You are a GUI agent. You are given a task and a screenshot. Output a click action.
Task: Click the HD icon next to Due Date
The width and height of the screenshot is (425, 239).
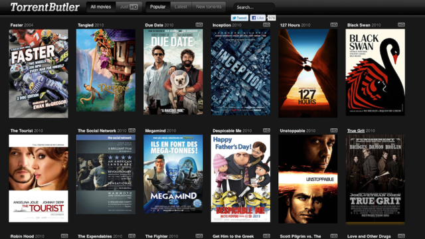(x=199, y=25)
